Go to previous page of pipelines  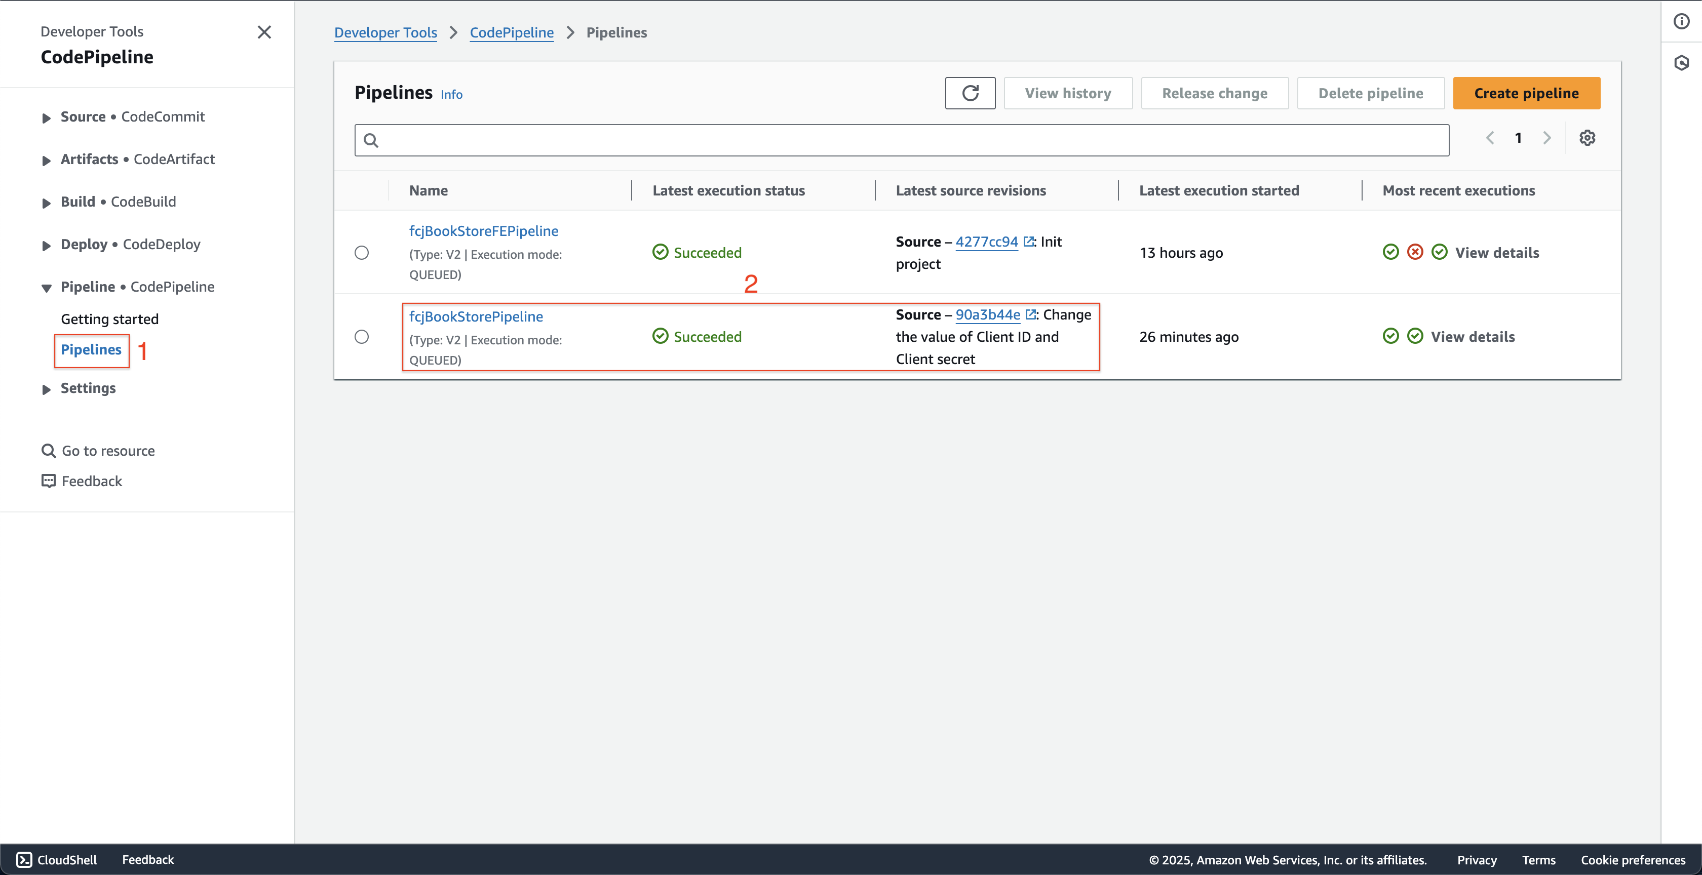tap(1490, 137)
